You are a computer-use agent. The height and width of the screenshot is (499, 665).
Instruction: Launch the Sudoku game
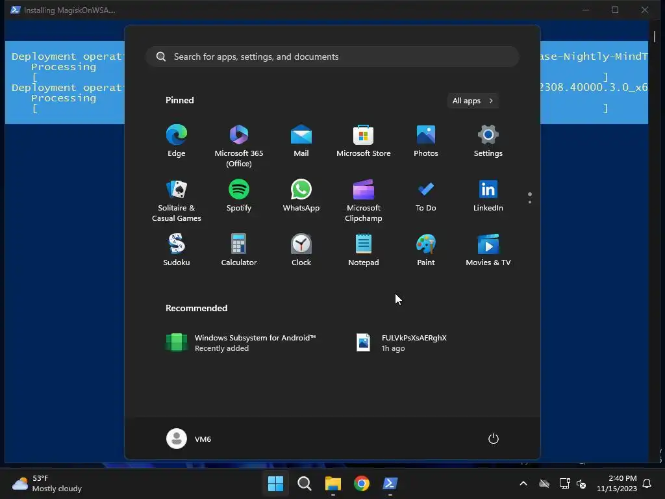point(177,250)
